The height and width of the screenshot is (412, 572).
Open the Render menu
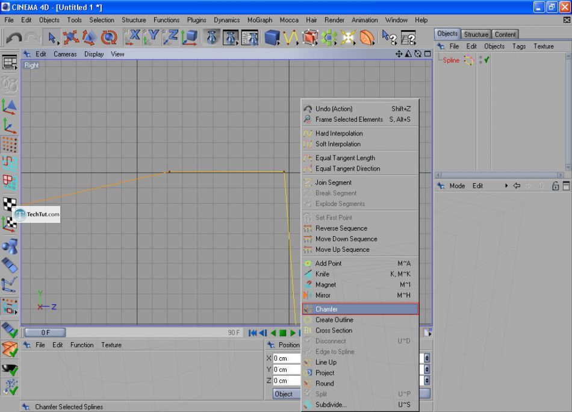[x=334, y=20]
